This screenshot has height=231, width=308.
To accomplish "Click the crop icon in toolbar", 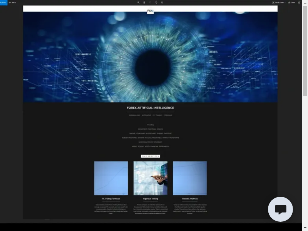I will point(162,2).
